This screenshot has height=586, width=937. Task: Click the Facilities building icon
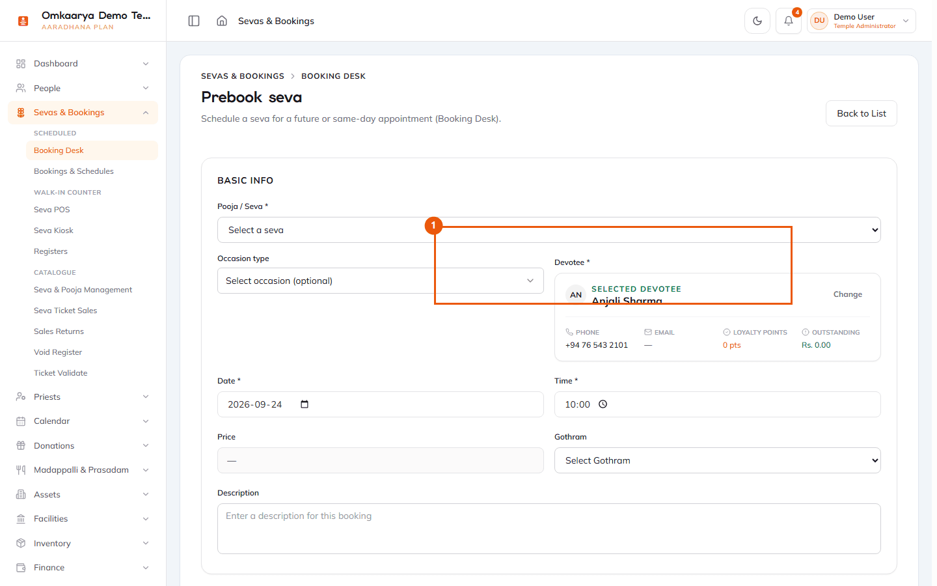pos(21,519)
